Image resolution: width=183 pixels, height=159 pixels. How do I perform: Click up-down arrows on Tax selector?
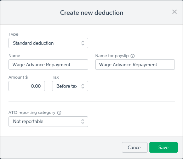(83, 86)
